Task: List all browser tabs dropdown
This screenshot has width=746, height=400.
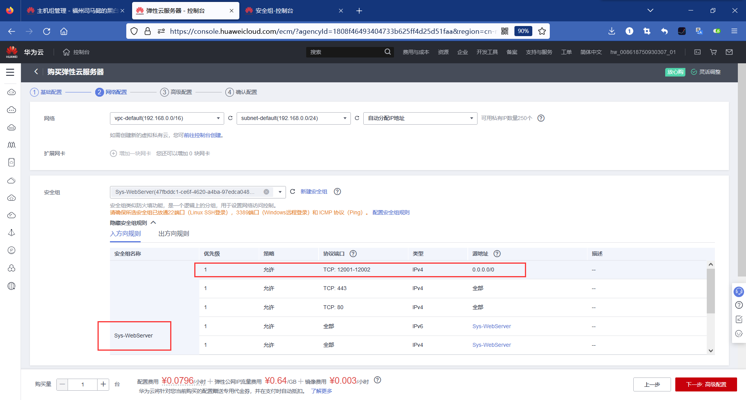Action: (650, 10)
